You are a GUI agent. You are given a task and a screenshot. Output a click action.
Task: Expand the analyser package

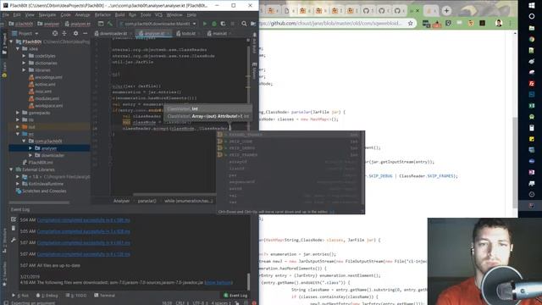30,148
